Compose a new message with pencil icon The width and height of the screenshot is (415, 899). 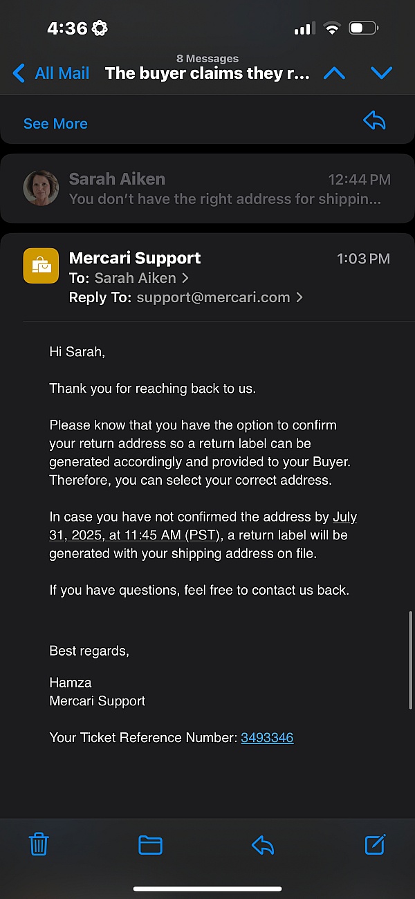(375, 844)
